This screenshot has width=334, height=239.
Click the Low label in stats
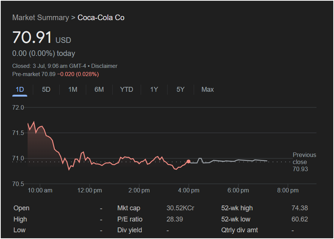click(19, 230)
